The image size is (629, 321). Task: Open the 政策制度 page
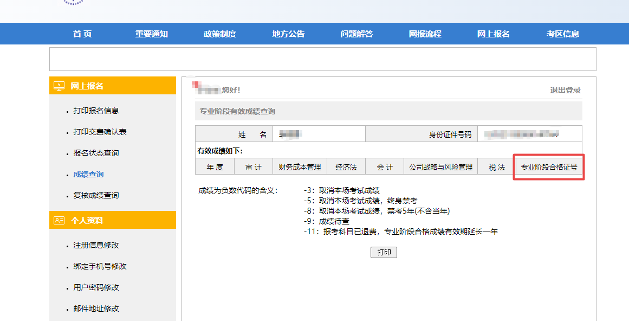pos(219,33)
